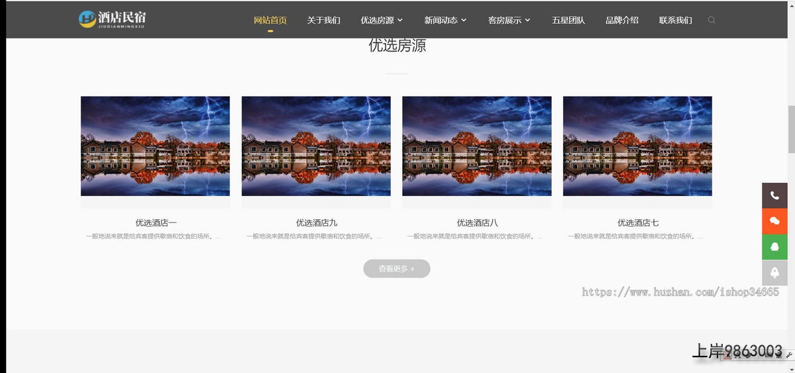Expand the 新闻动态 dropdown menu
The height and width of the screenshot is (373, 795).
point(445,20)
